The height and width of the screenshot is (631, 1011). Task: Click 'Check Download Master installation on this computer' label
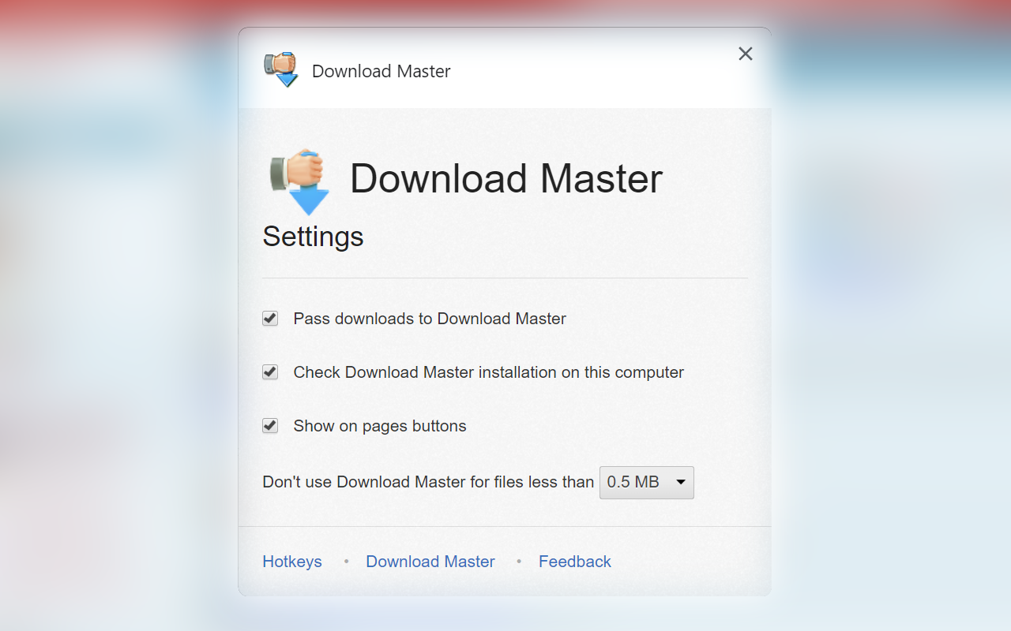(x=489, y=372)
